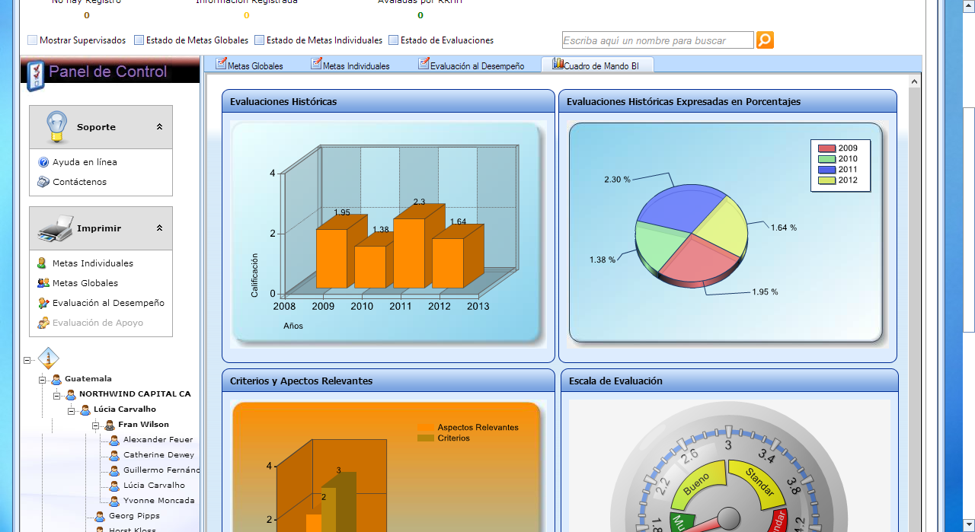Click the 2011 blue legend swatch
975x532 pixels.
tap(826, 170)
